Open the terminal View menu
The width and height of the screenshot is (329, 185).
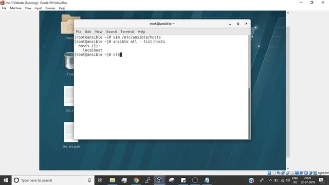point(98,31)
